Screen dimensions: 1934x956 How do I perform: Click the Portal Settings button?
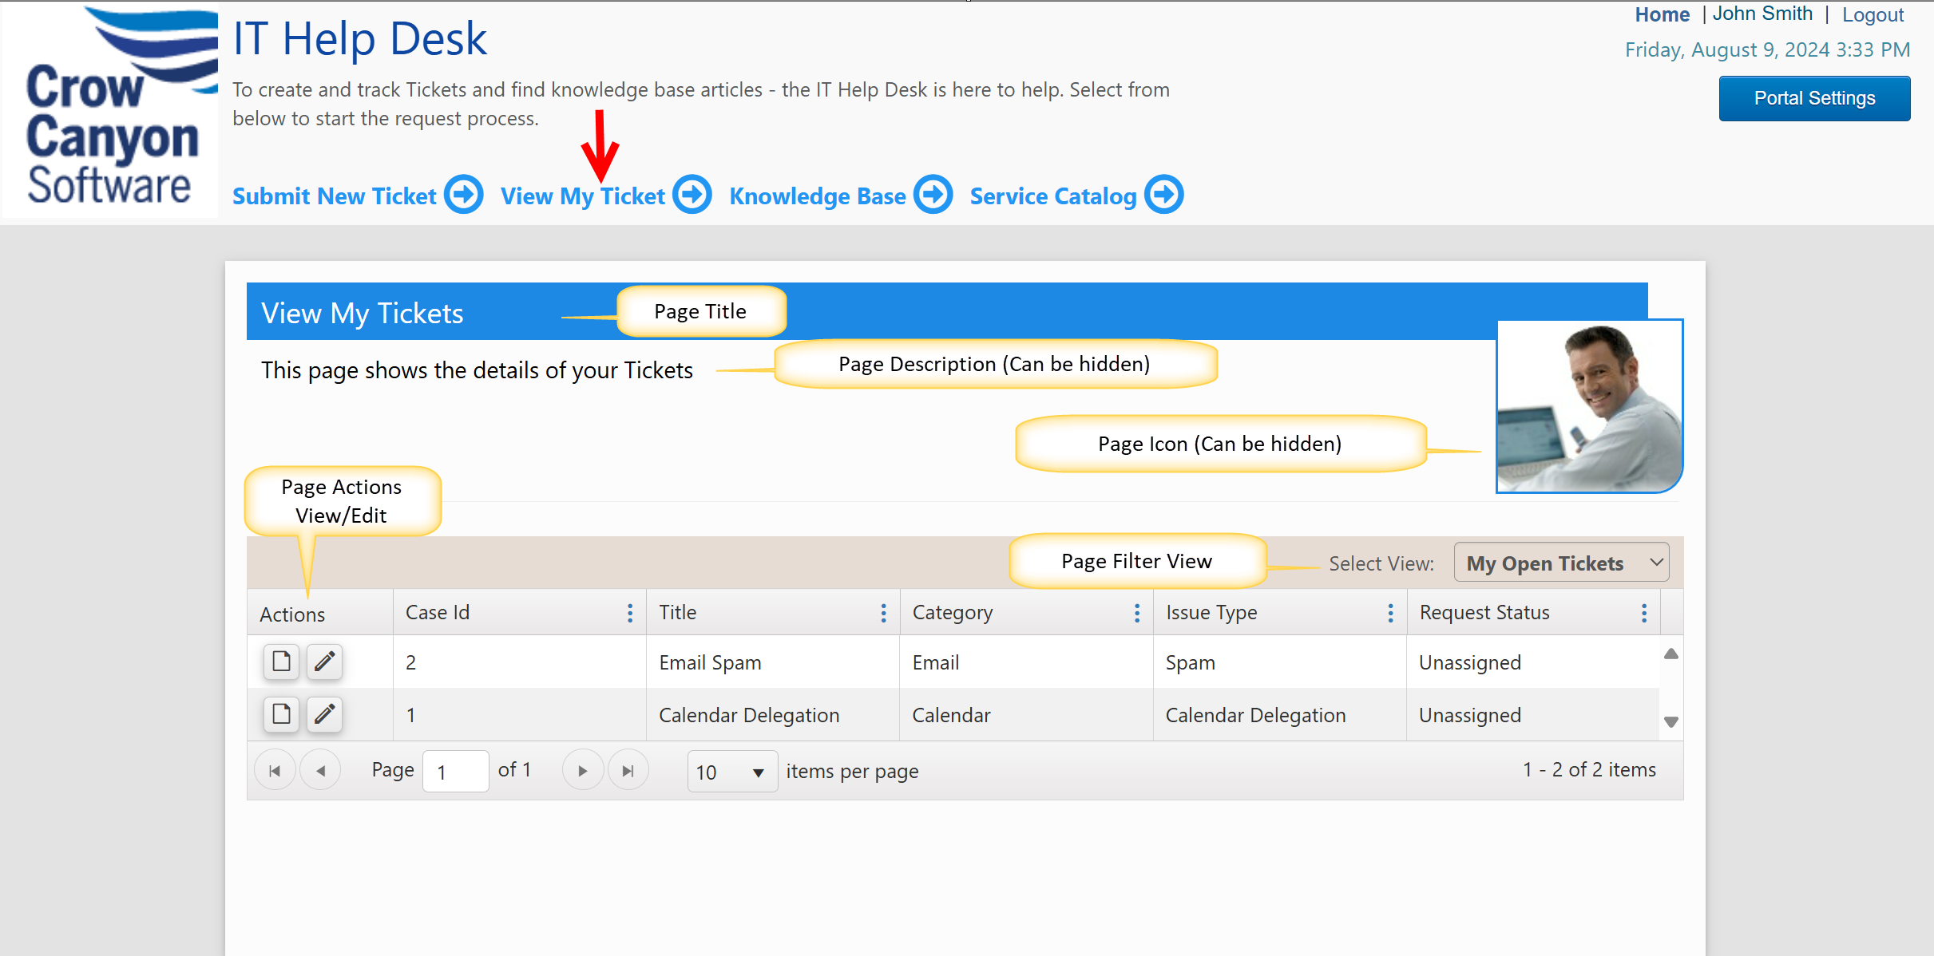coord(1814,98)
